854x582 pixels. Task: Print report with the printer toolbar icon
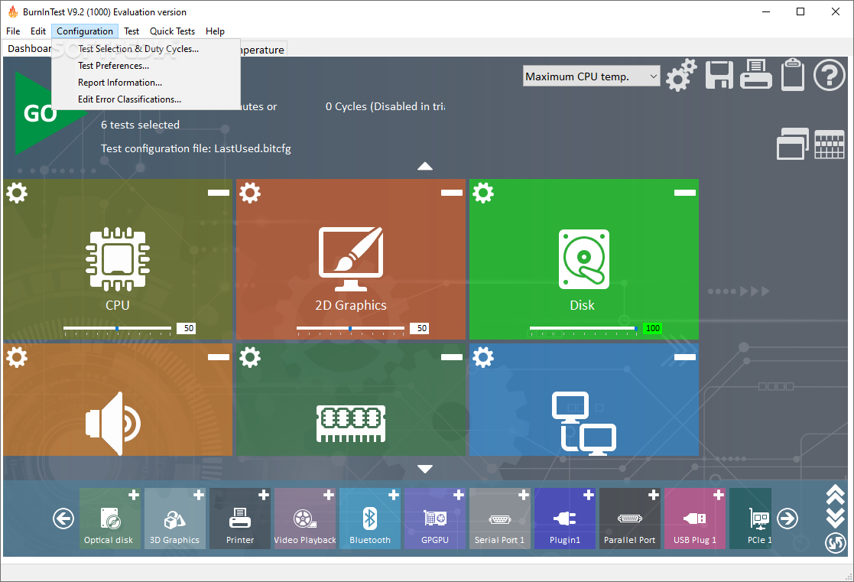pyautogui.click(x=756, y=74)
